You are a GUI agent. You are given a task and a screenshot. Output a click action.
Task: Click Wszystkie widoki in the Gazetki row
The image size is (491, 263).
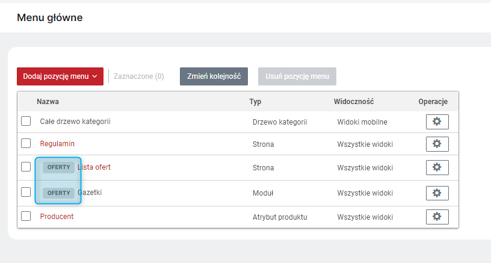(x=365, y=193)
